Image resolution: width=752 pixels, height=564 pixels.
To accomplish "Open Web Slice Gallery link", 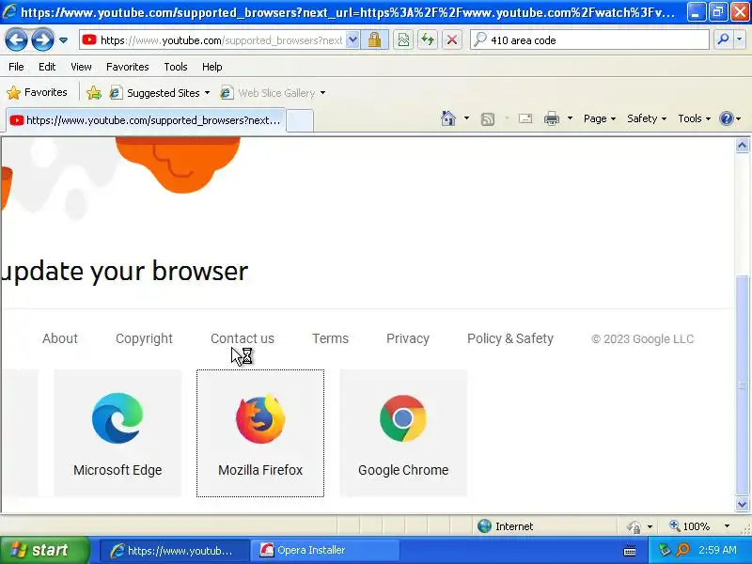I will 269,92.
